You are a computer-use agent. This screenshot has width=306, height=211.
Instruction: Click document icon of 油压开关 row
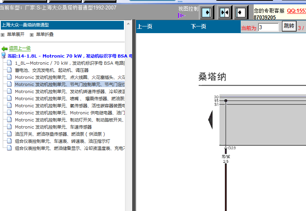9,133
